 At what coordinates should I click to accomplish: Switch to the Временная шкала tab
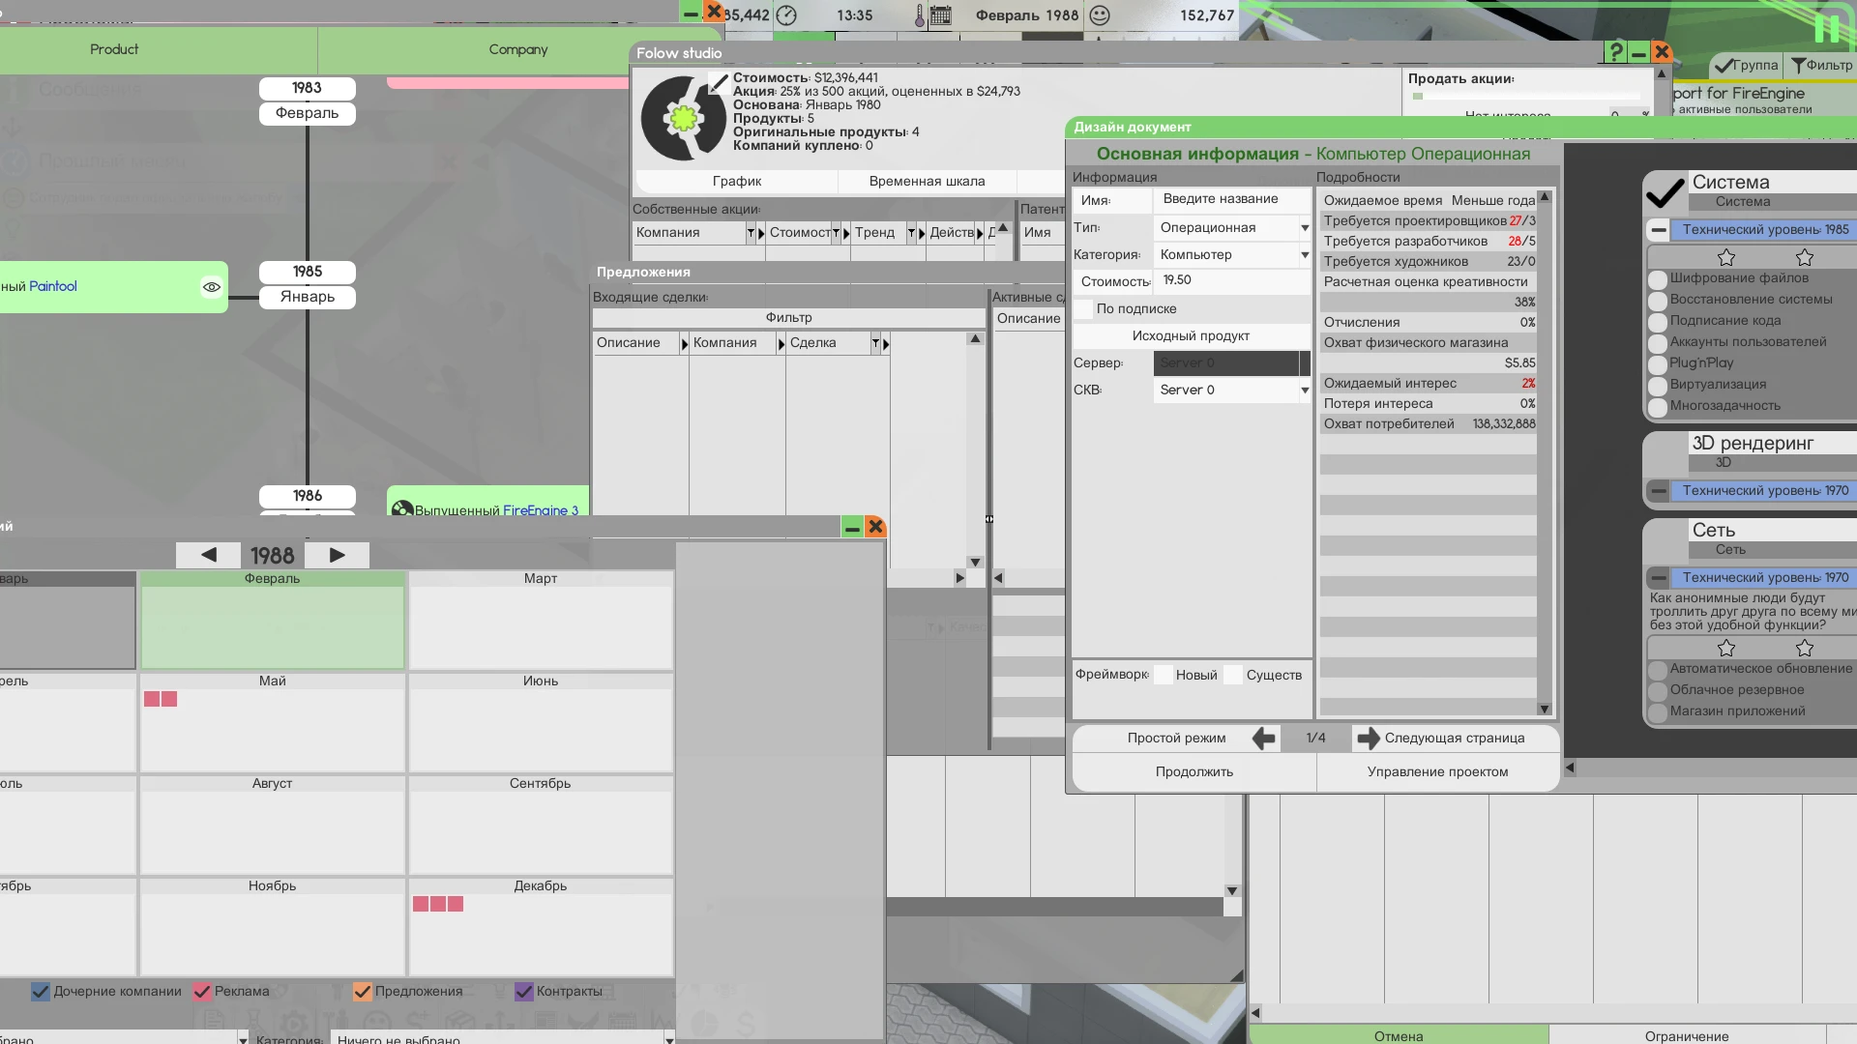click(927, 181)
